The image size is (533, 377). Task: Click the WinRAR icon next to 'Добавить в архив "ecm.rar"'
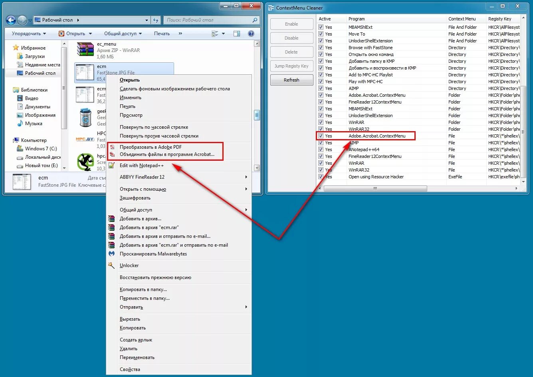[x=112, y=227]
